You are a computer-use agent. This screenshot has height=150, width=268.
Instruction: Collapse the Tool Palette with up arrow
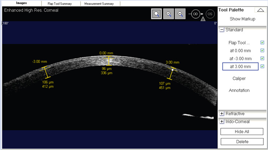(x=260, y=10)
